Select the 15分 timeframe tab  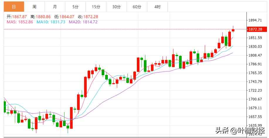[96, 6]
